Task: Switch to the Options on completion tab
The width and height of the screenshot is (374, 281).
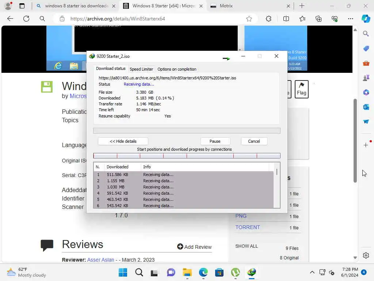Action: [177, 69]
